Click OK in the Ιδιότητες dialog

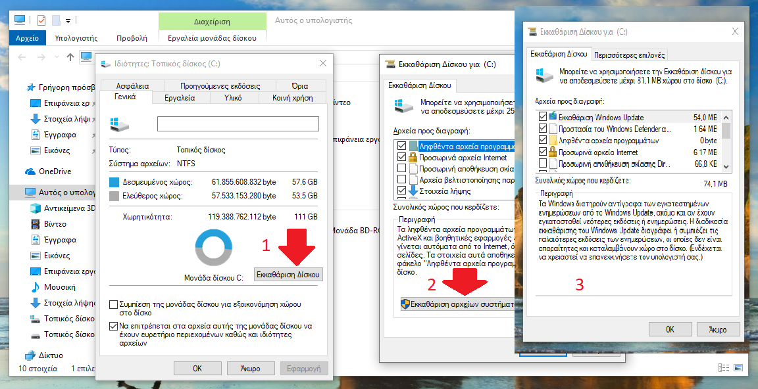coord(197,368)
